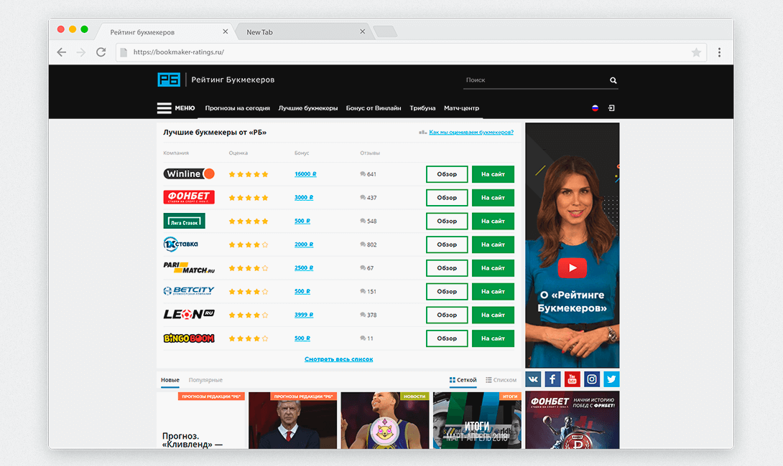The image size is (783, 466).
Task: Open the Twitter social icon
Action: (x=611, y=379)
